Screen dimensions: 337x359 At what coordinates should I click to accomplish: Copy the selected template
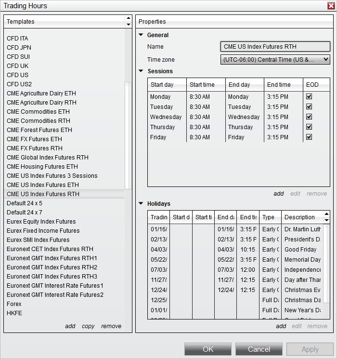pyautogui.click(x=88, y=326)
